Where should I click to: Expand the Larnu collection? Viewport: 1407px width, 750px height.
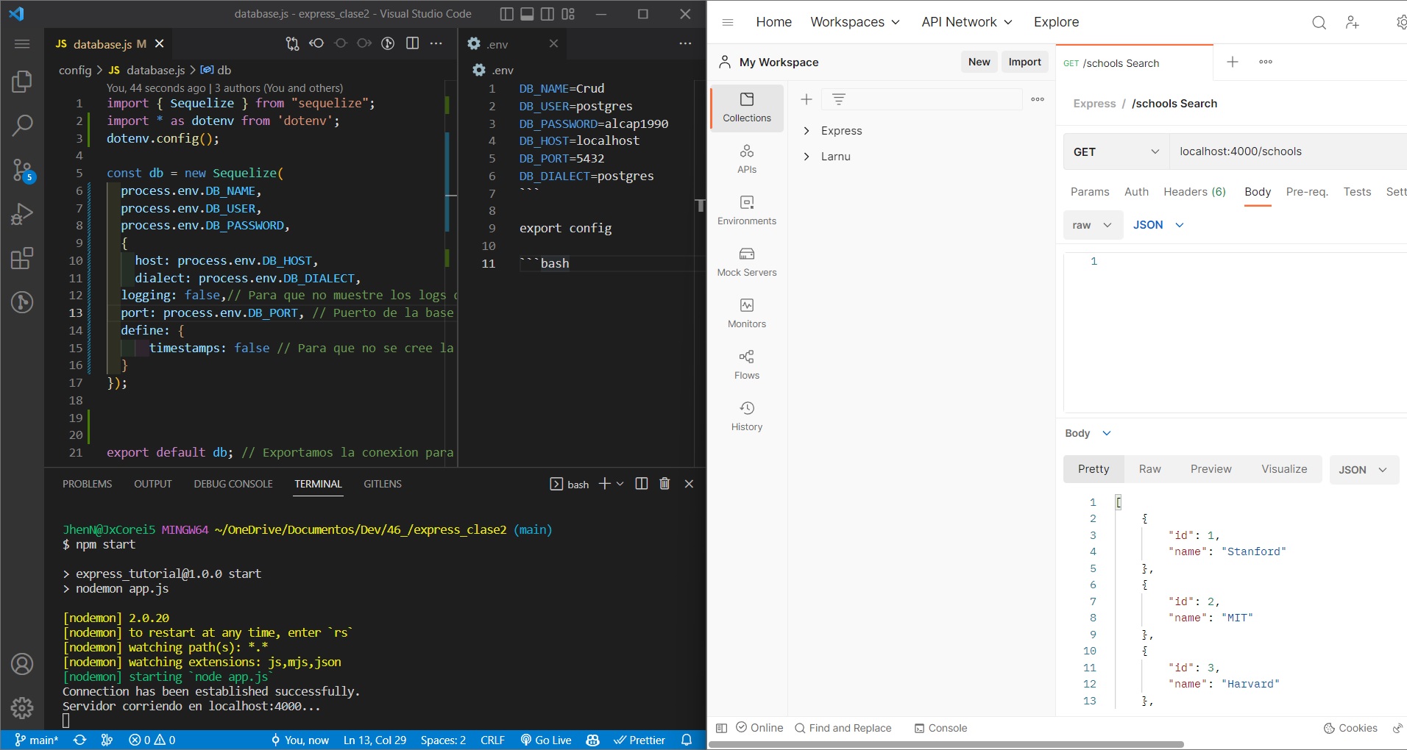point(807,157)
